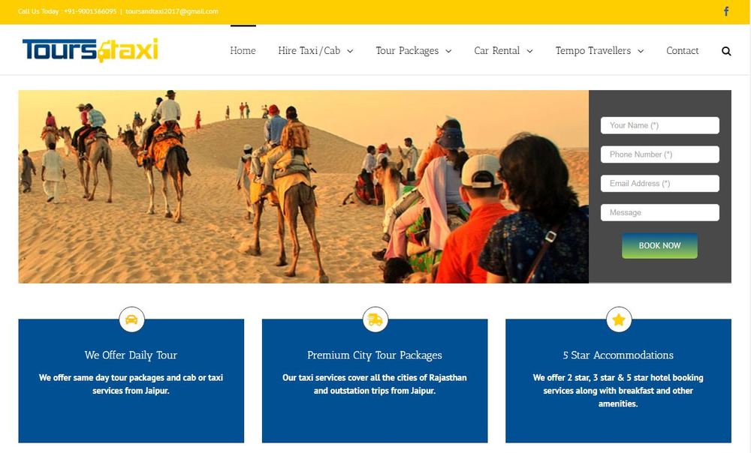Screen dimensions: 751x453
Task: Focus the Your Name input field
Action: tap(660, 125)
